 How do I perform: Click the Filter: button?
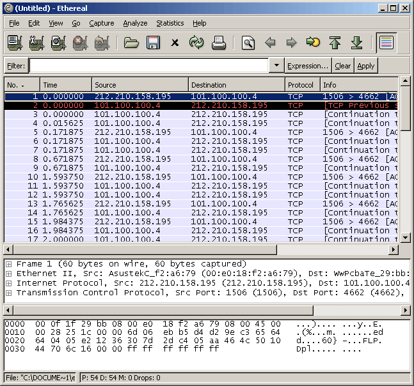16,66
